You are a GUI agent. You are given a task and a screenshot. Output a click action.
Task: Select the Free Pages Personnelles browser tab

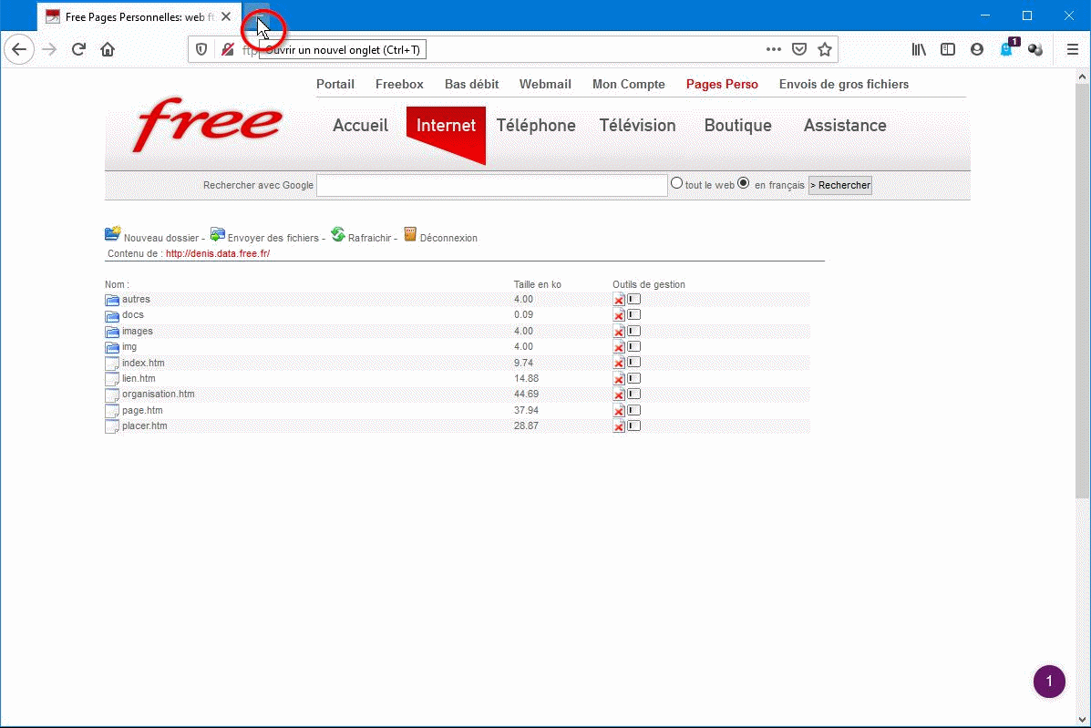coord(139,16)
